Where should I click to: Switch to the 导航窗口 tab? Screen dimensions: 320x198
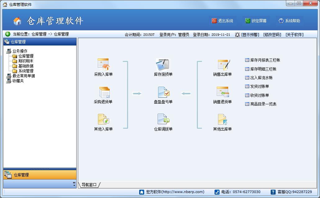pyautogui.click(x=89, y=185)
